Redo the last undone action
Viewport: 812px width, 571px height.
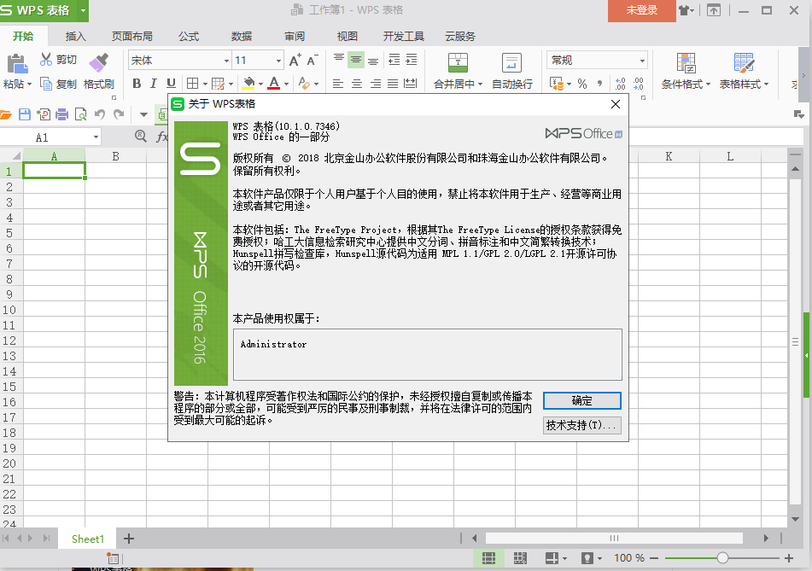119,114
